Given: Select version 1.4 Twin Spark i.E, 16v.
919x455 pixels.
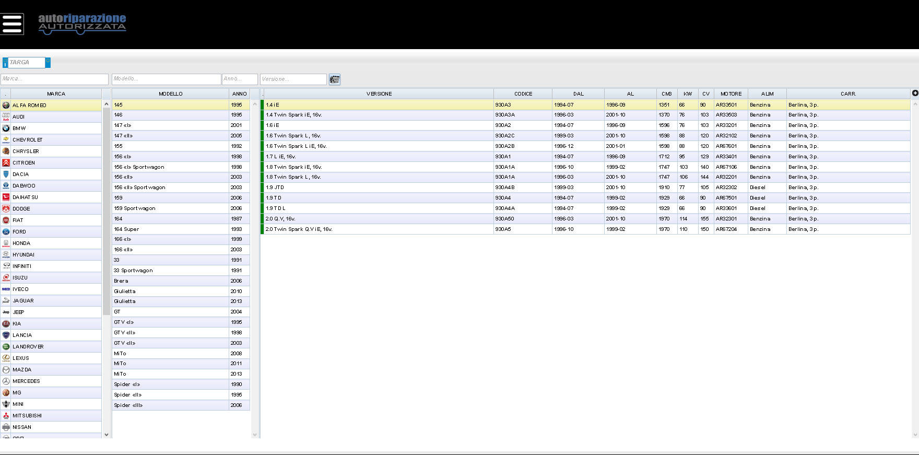Looking at the screenshot, I should [x=585, y=115].
